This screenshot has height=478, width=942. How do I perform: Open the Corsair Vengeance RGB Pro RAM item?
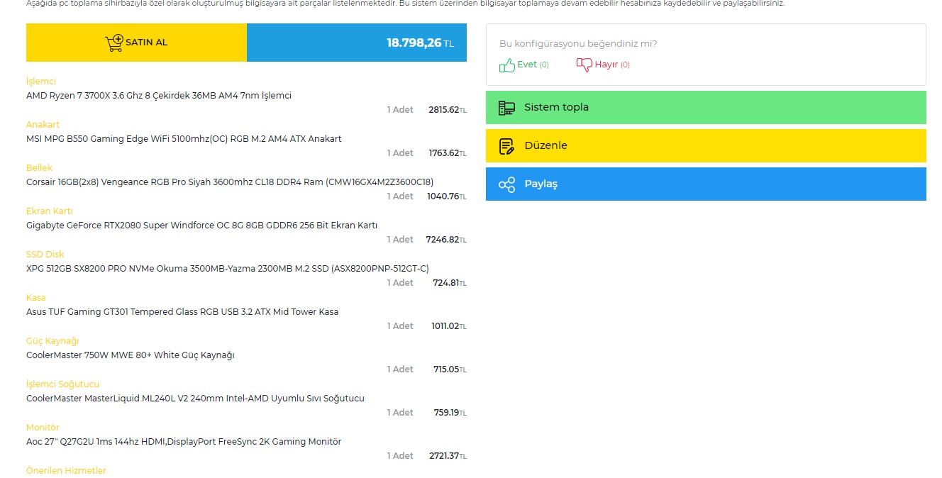coord(230,182)
